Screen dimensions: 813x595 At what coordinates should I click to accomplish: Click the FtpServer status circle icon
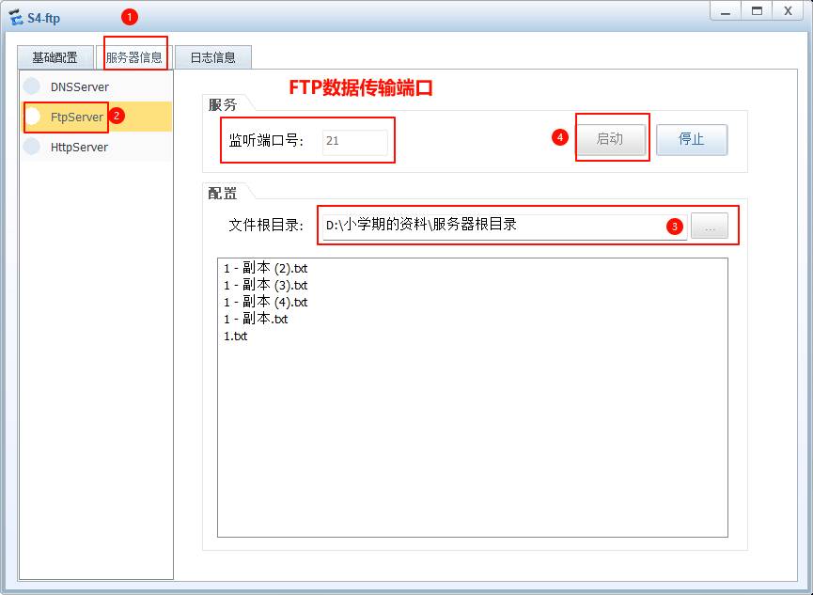(32, 117)
